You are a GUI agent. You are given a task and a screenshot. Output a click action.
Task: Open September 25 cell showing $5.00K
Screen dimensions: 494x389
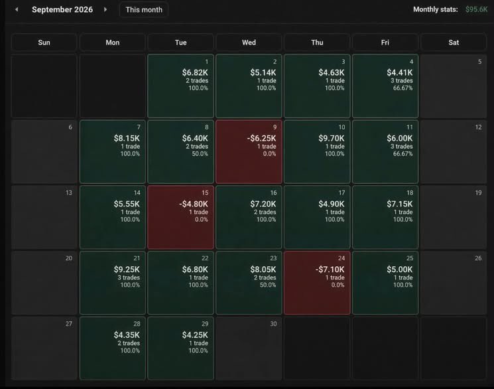385,283
